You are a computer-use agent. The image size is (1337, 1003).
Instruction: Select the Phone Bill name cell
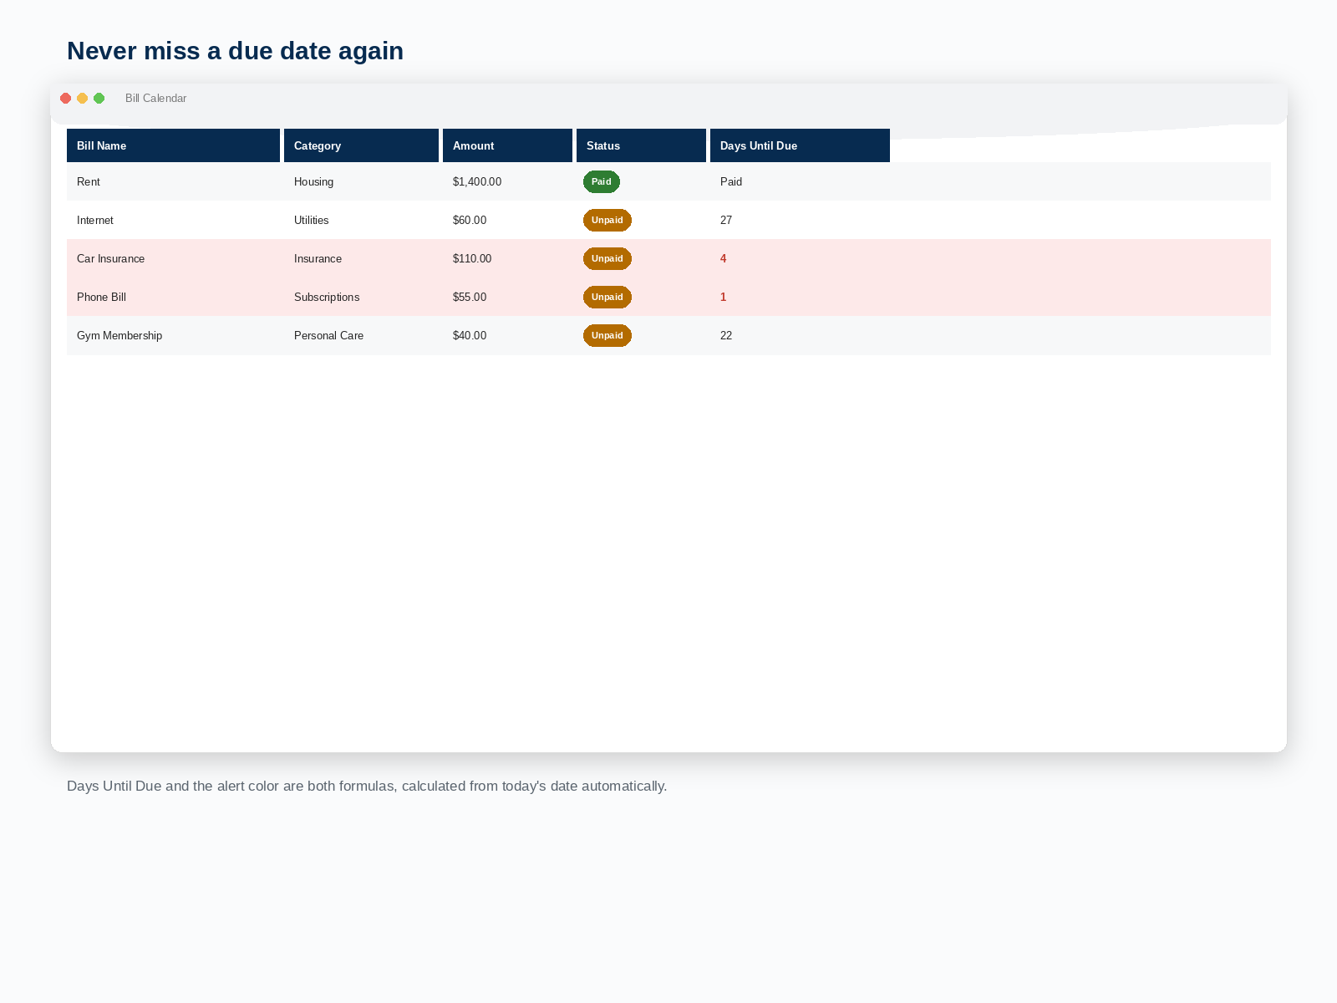(101, 297)
